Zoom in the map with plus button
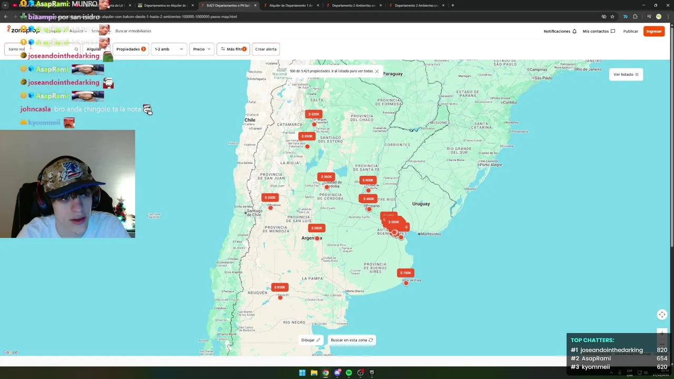674x379 pixels. point(662,333)
